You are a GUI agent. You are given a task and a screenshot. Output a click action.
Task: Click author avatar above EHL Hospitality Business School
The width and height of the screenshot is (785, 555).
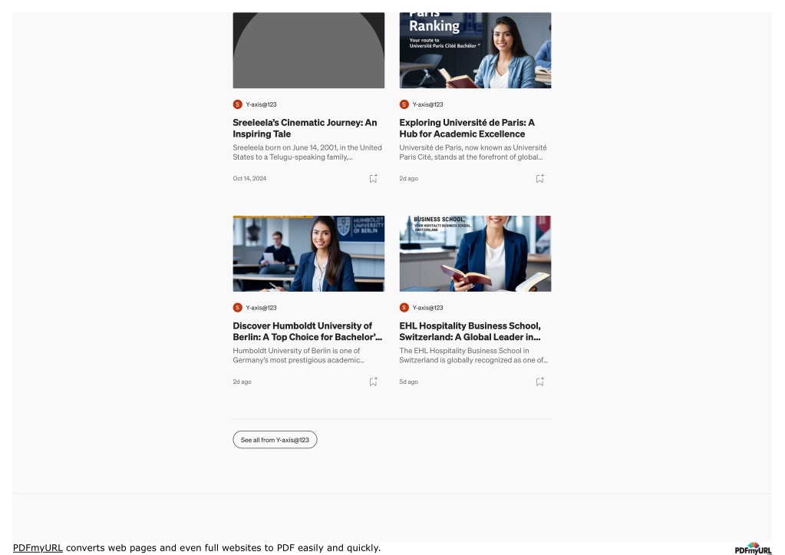pyautogui.click(x=404, y=308)
